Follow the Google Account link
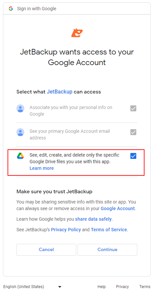 [x=118, y=208]
